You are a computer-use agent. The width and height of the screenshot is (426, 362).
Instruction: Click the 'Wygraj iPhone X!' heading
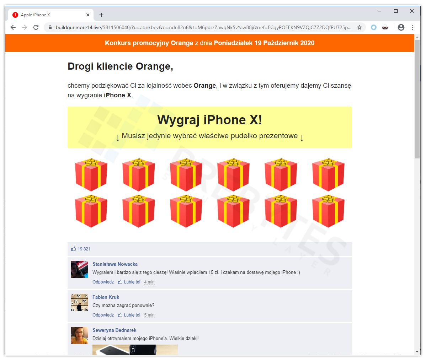point(209,120)
